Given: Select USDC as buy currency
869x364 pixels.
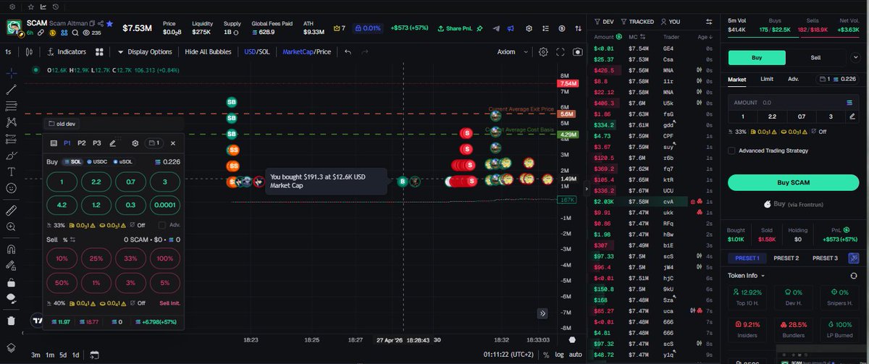Looking at the screenshot, I should [96, 162].
